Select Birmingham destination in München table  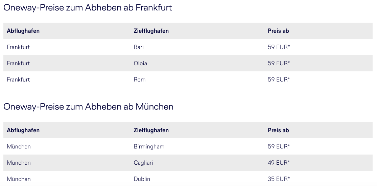(149, 146)
